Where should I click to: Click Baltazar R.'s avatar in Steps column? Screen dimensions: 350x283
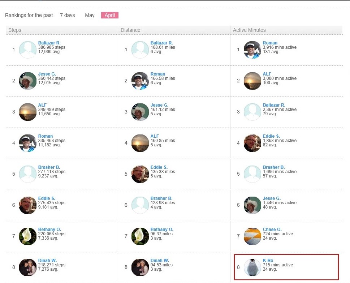coord(28,50)
